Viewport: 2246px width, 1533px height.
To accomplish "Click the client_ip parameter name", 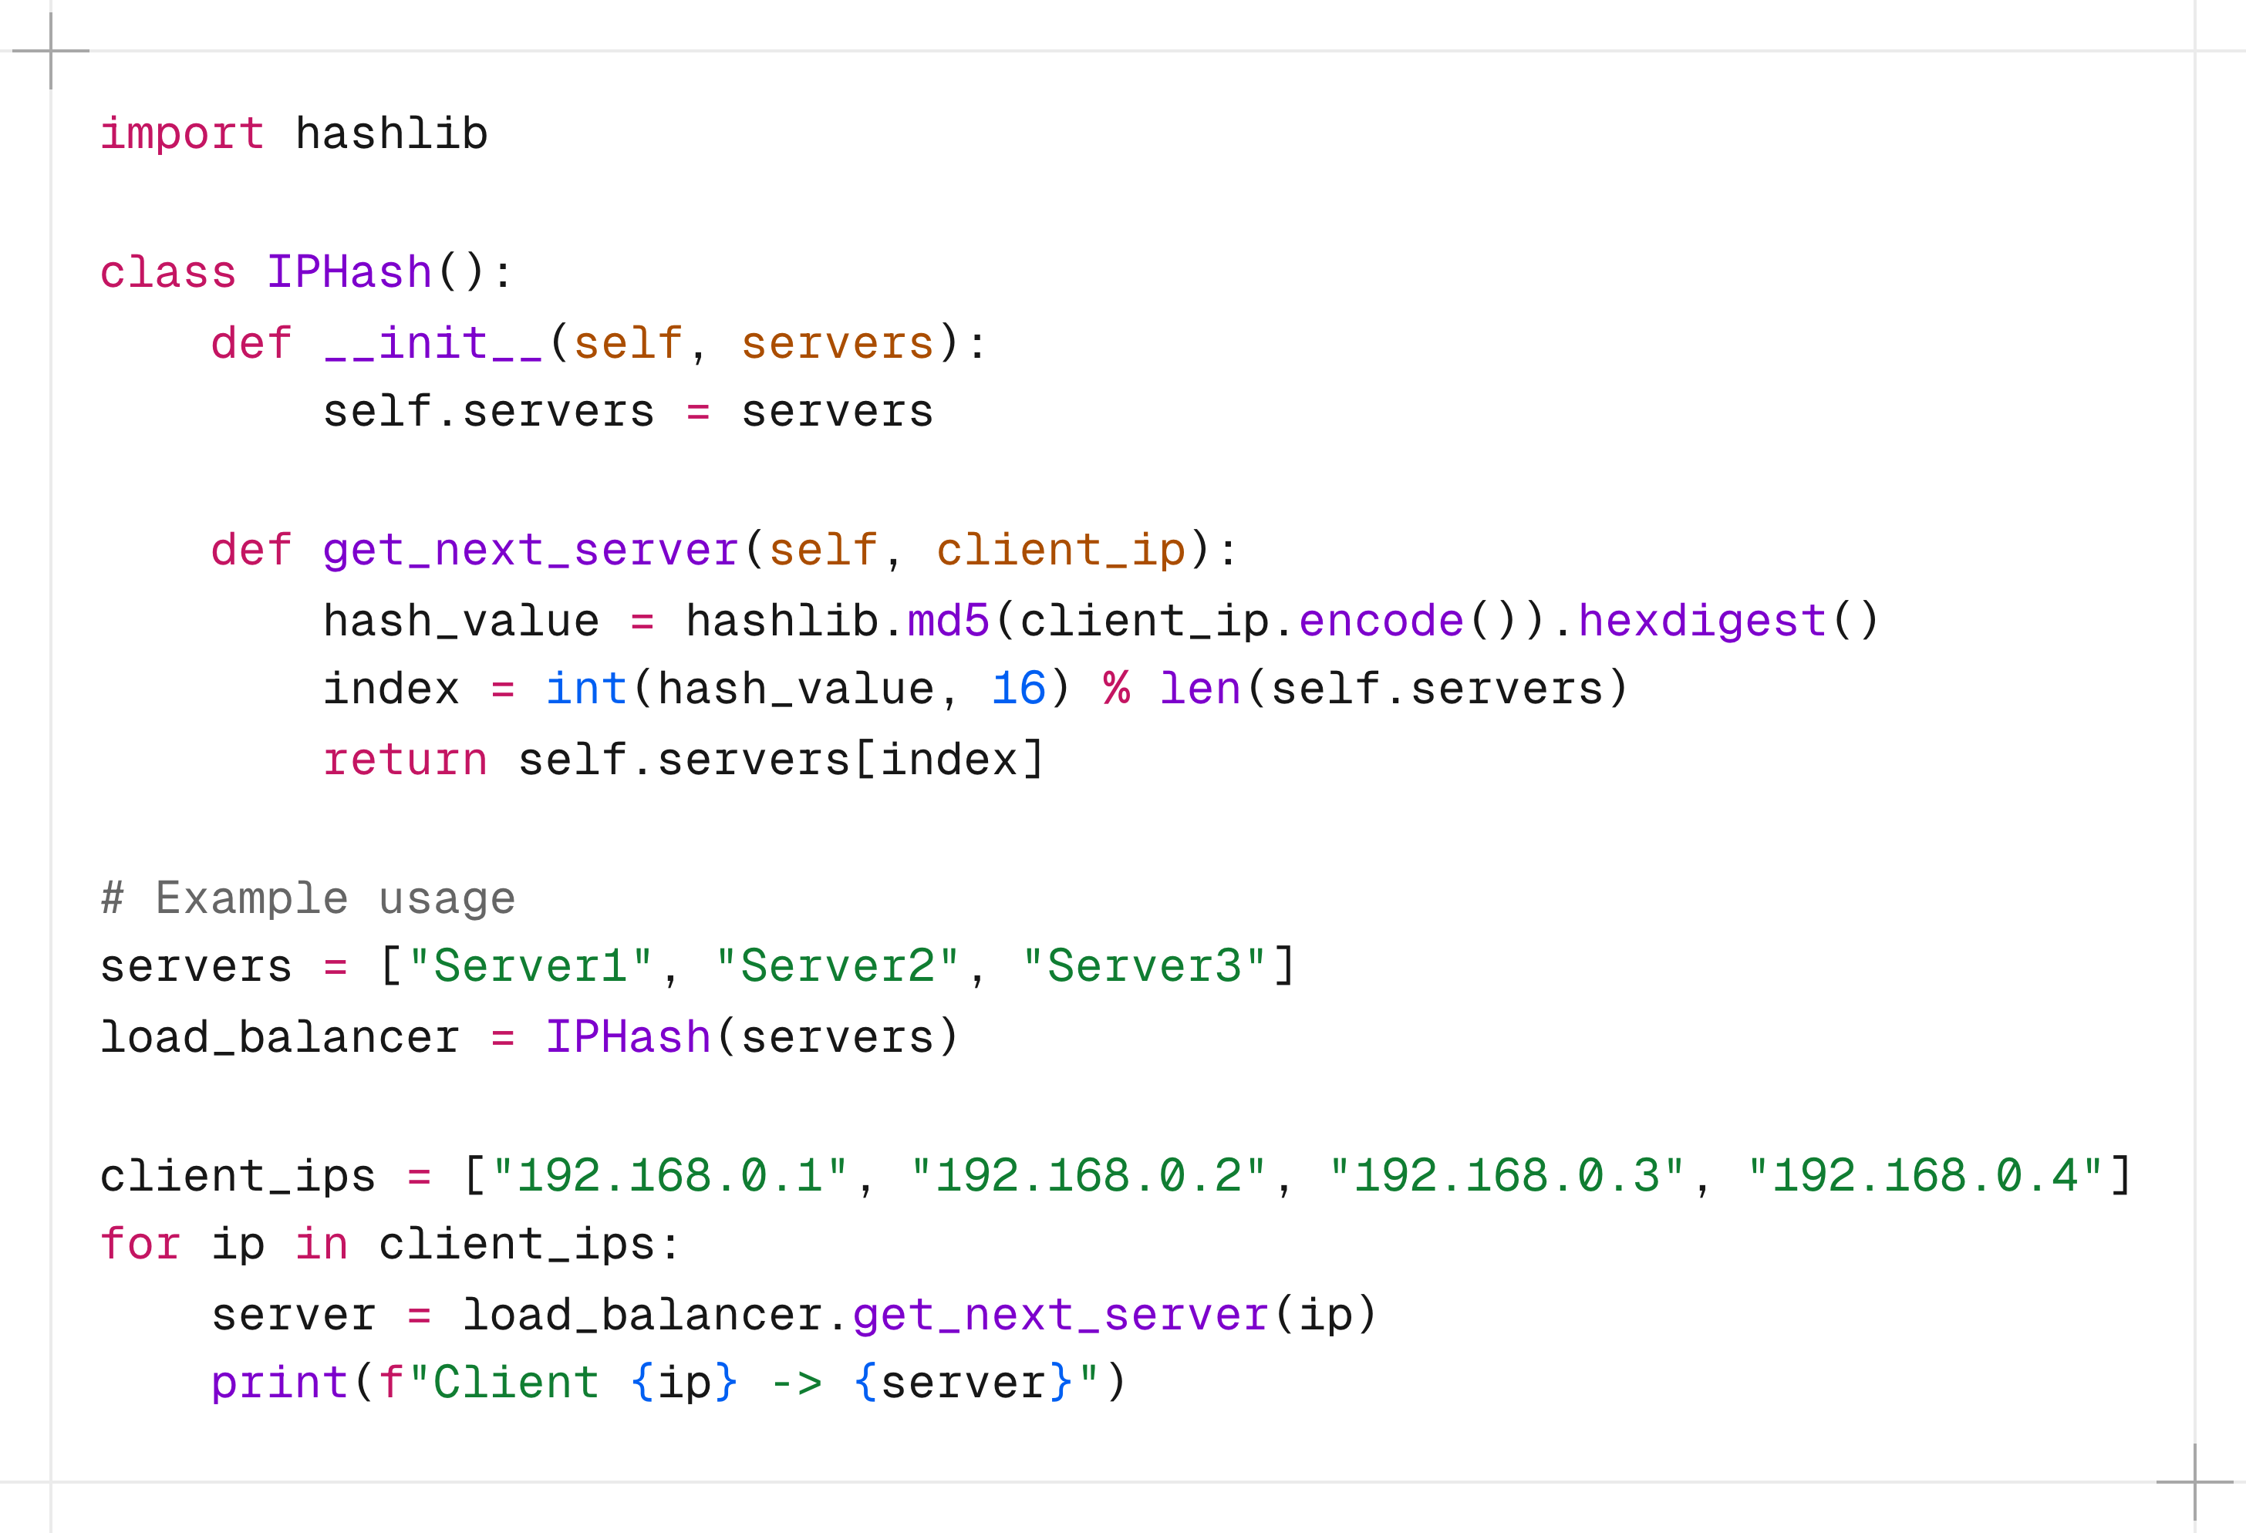I will point(1061,551).
